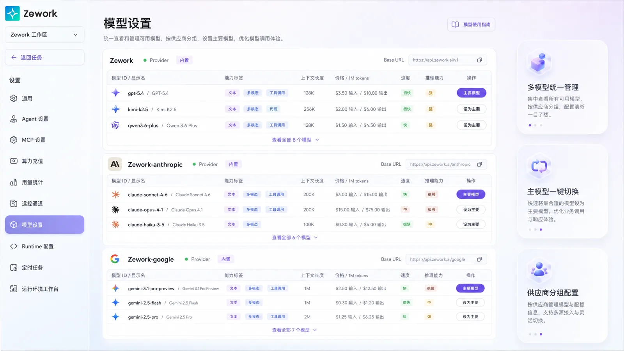This screenshot has width=624, height=351.
Task: Click the api.zework.ai/anthropic URL field
Action: pos(446,164)
